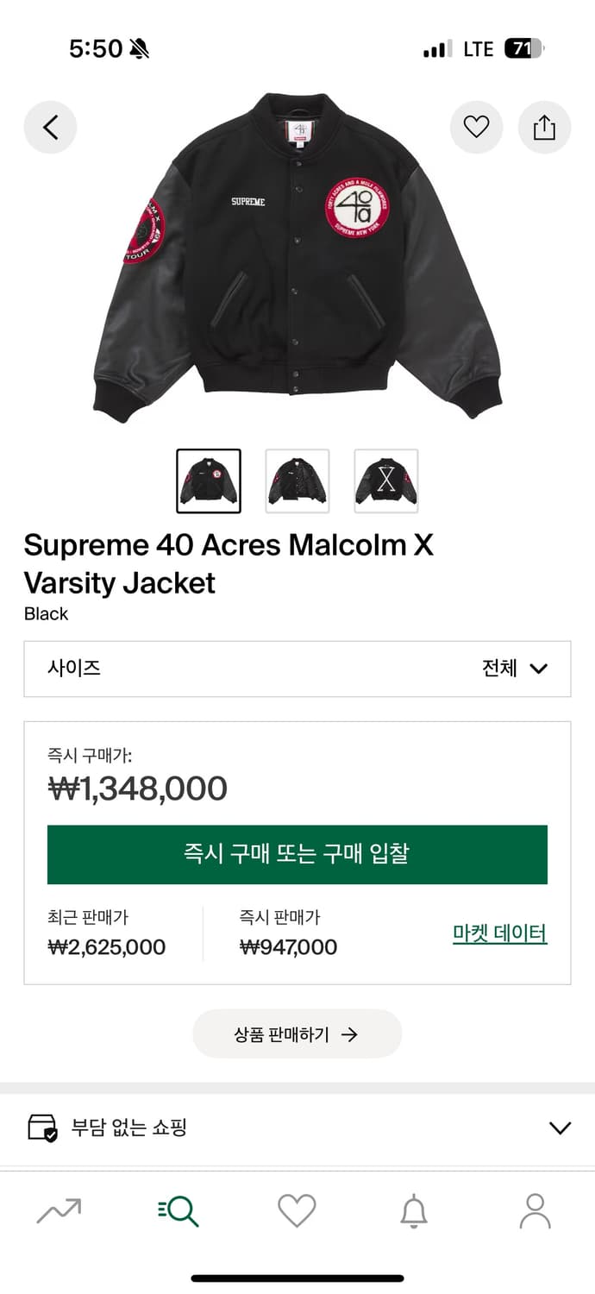Tap the 전체 chevron arrow

(x=539, y=669)
